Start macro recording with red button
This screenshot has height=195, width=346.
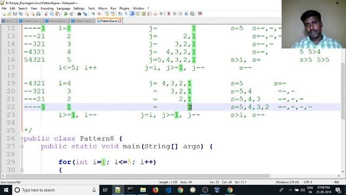click(169, 14)
